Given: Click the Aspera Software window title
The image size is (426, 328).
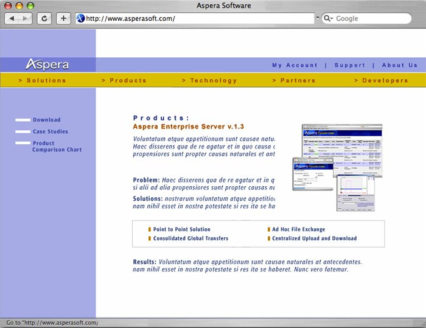Looking at the screenshot, I should click(224, 5).
